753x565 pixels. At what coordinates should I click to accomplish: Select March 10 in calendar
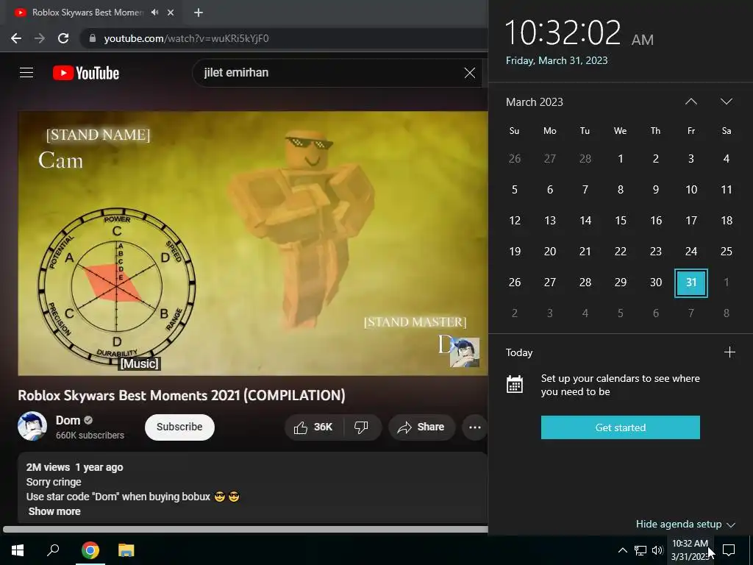pos(691,190)
